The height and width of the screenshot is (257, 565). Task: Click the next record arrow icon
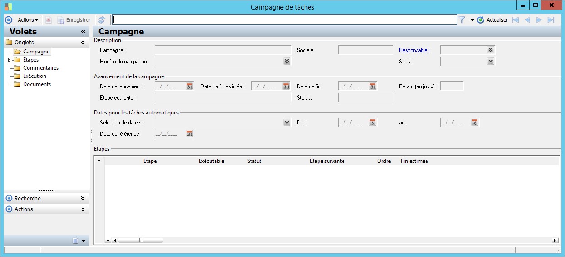click(539, 20)
